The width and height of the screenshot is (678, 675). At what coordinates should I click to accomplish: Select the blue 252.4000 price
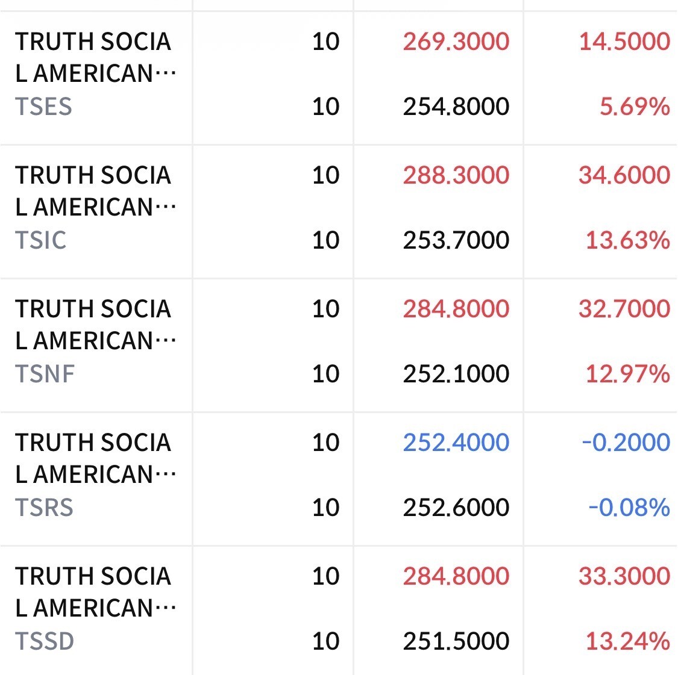point(456,443)
